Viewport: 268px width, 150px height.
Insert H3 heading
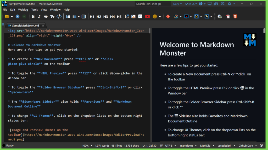point(106,17)
